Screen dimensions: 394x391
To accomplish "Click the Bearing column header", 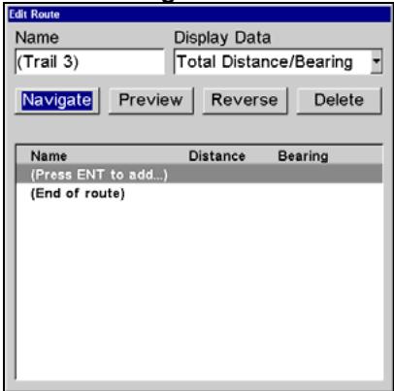I will (303, 156).
